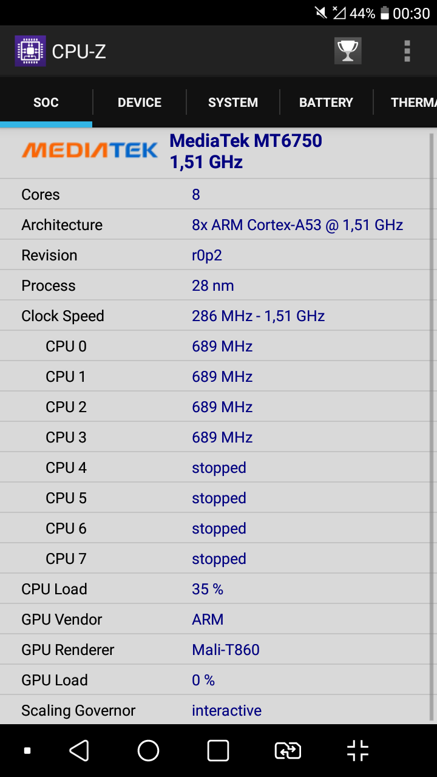Tap the battery icon in status bar
This screenshot has width=437, height=777.
click(385, 13)
